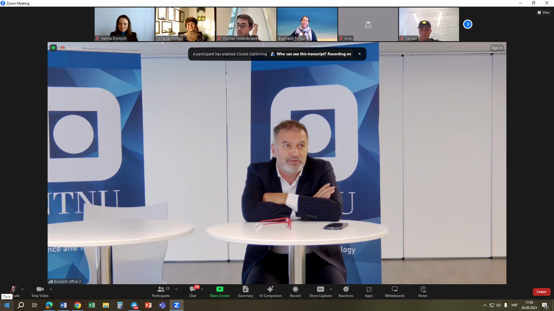Expand the audio settings arrow beside mute
The height and width of the screenshot is (311, 554).
(x=23, y=289)
